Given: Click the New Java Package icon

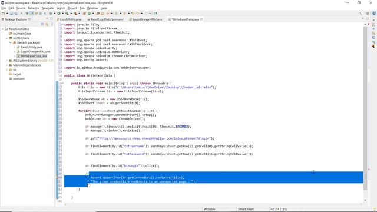Looking at the screenshot, I should (84, 14).
